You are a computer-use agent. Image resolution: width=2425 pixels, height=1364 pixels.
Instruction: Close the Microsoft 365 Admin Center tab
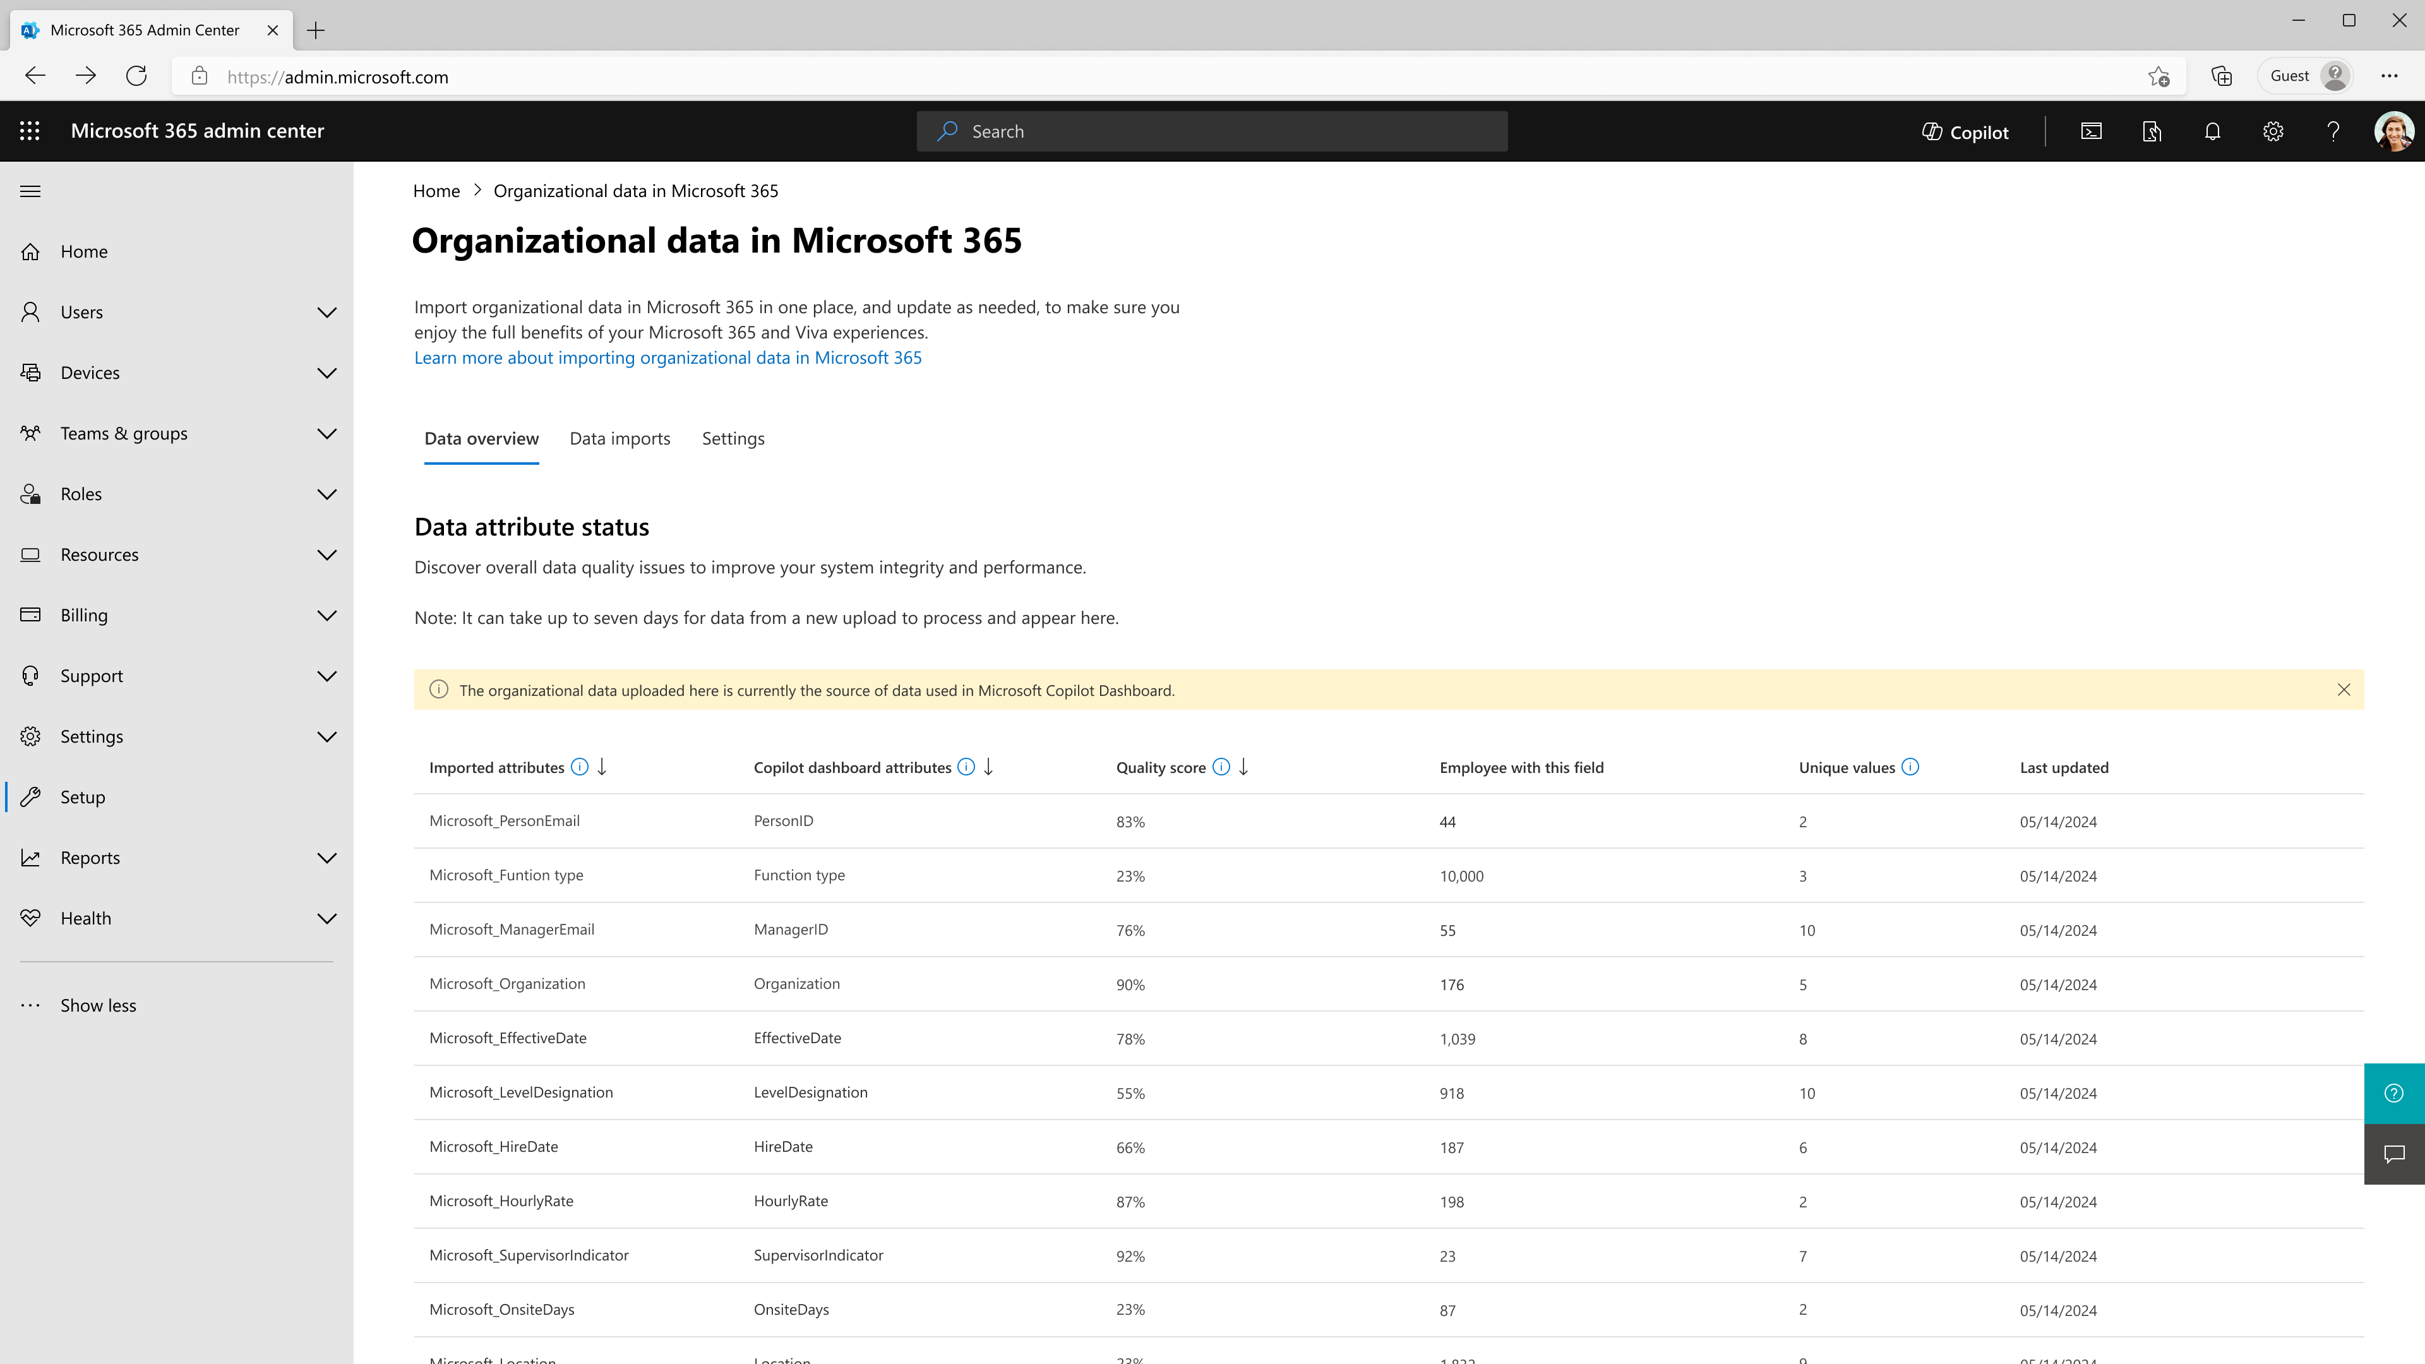pos(273,30)
